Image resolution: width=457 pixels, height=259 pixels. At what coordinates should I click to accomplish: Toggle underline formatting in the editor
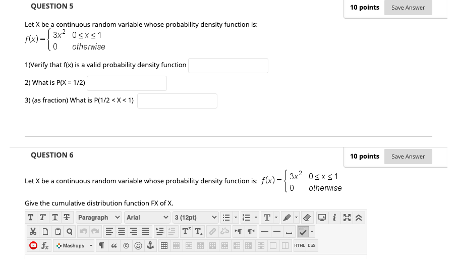click(55, 218)
